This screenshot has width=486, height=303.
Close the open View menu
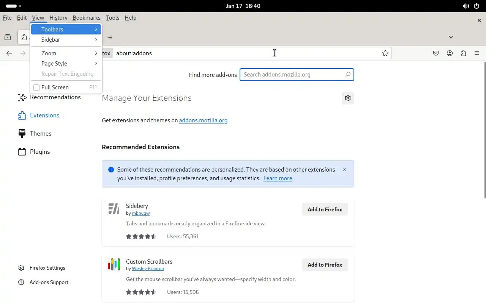[38, 18]
